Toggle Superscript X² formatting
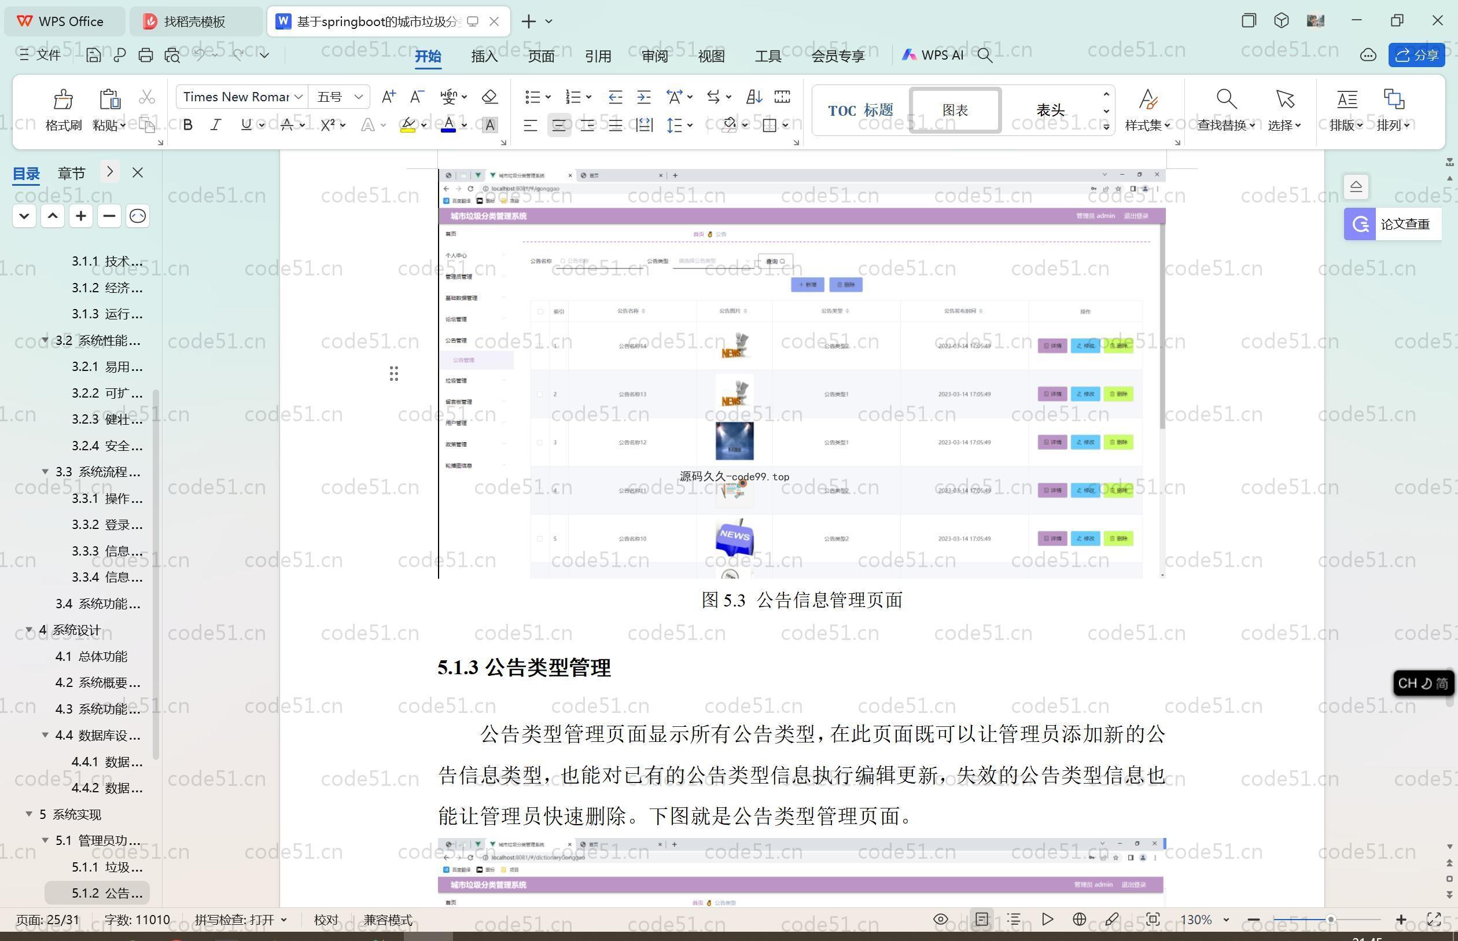This screenshot has height=941, width=1458. (x=327, y=125)
